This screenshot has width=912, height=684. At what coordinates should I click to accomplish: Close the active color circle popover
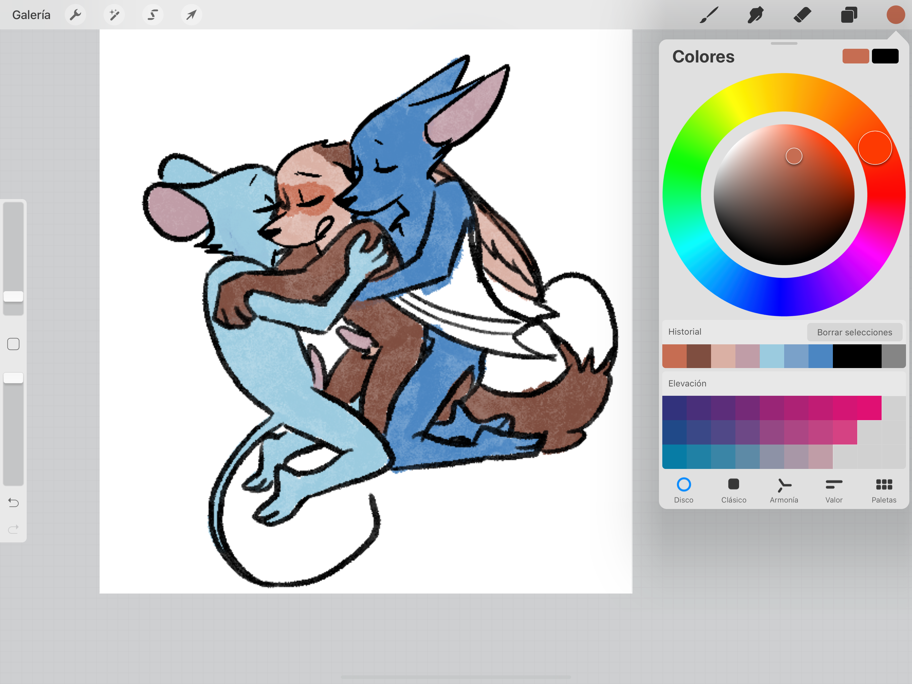click(896, 15)
